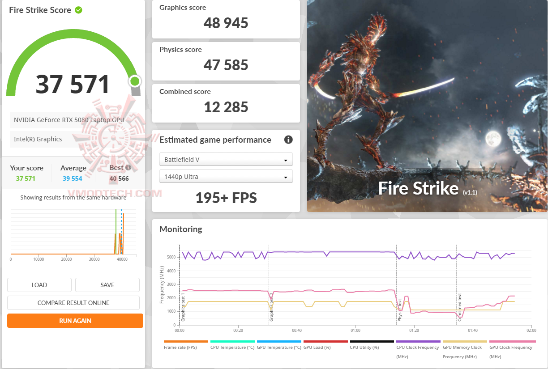Toggle the Frame rate (FPS) legend swatch
548x369 pixels.
click(186, 341)
